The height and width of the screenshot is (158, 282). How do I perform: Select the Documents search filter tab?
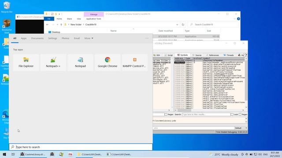37,38
